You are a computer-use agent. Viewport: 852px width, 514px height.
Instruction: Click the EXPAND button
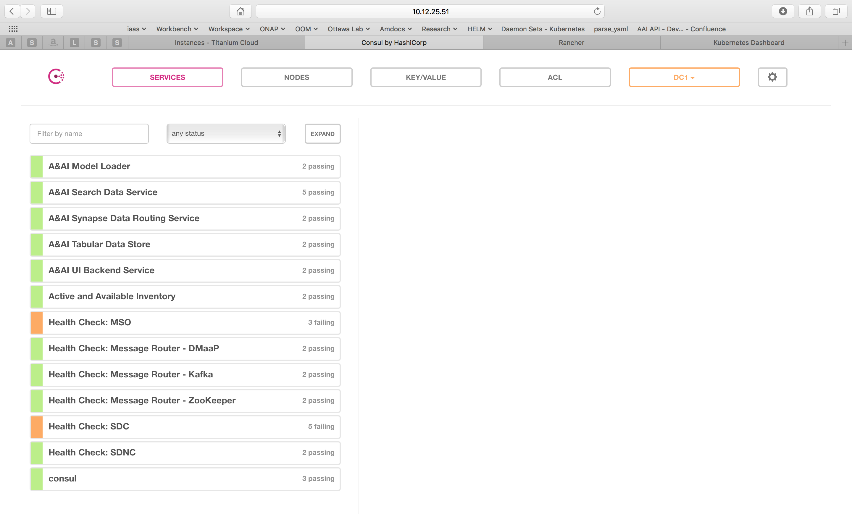(x=322, y=134)
